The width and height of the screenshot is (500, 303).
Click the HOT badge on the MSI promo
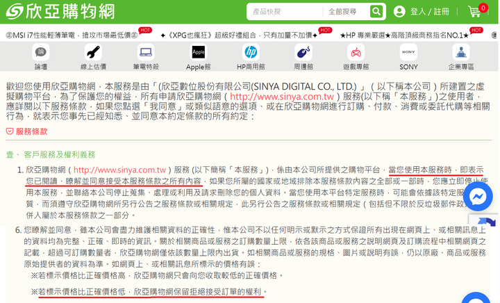[145, 30]
